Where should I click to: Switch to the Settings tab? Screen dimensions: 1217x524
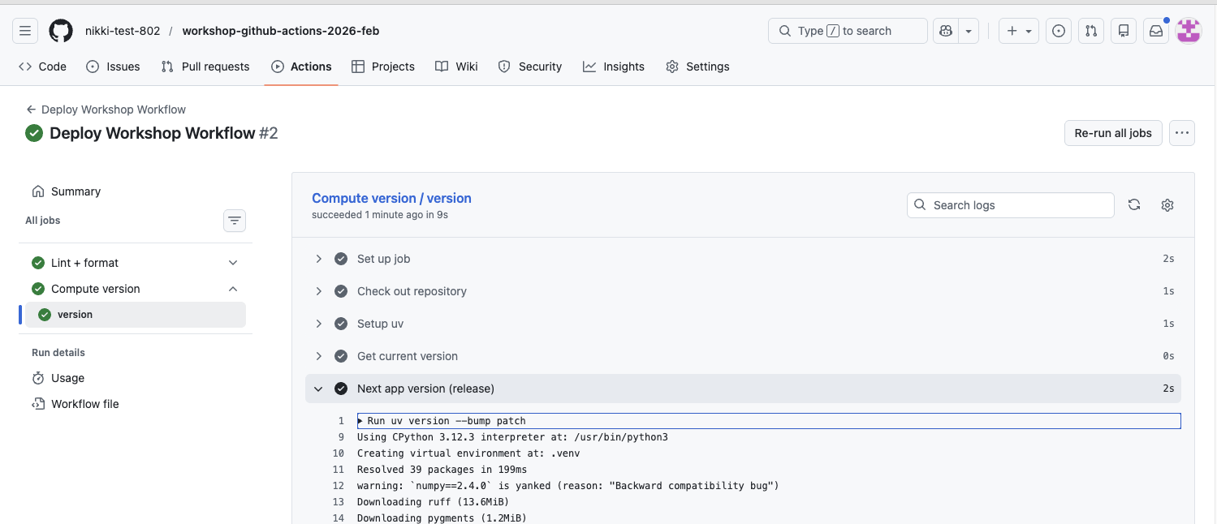pos(697,67)
